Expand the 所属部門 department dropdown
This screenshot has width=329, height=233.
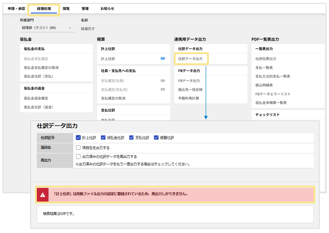(47, 28)
